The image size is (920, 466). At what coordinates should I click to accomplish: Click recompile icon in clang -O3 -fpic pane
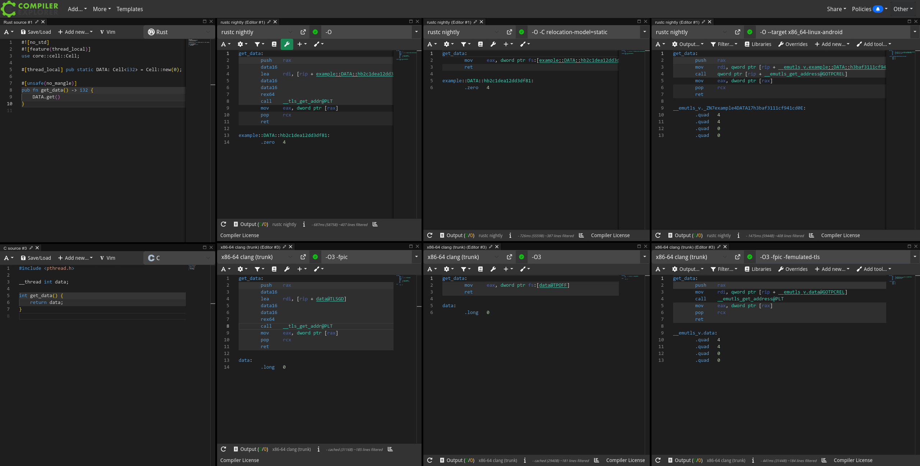(224, 449)
